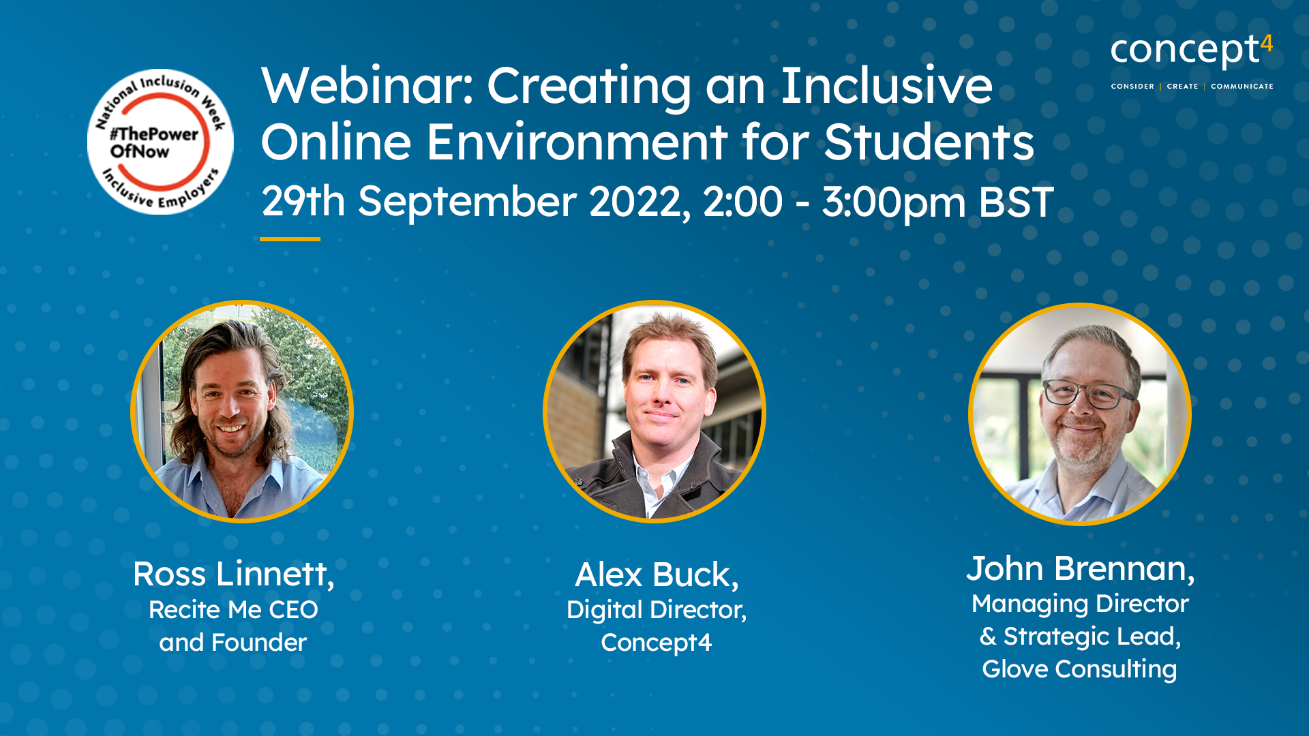The width and height of the screenshot is (1309, 736).
Task: Click the concept4 logo
Action: pyautogui.click(x=1192, y=61)
